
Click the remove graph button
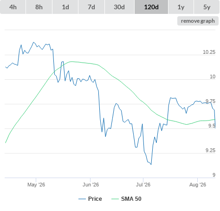(x=198, y=21)
